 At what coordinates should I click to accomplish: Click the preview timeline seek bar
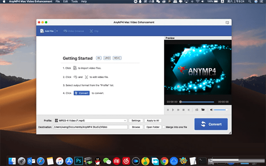(x=197, y=102)
